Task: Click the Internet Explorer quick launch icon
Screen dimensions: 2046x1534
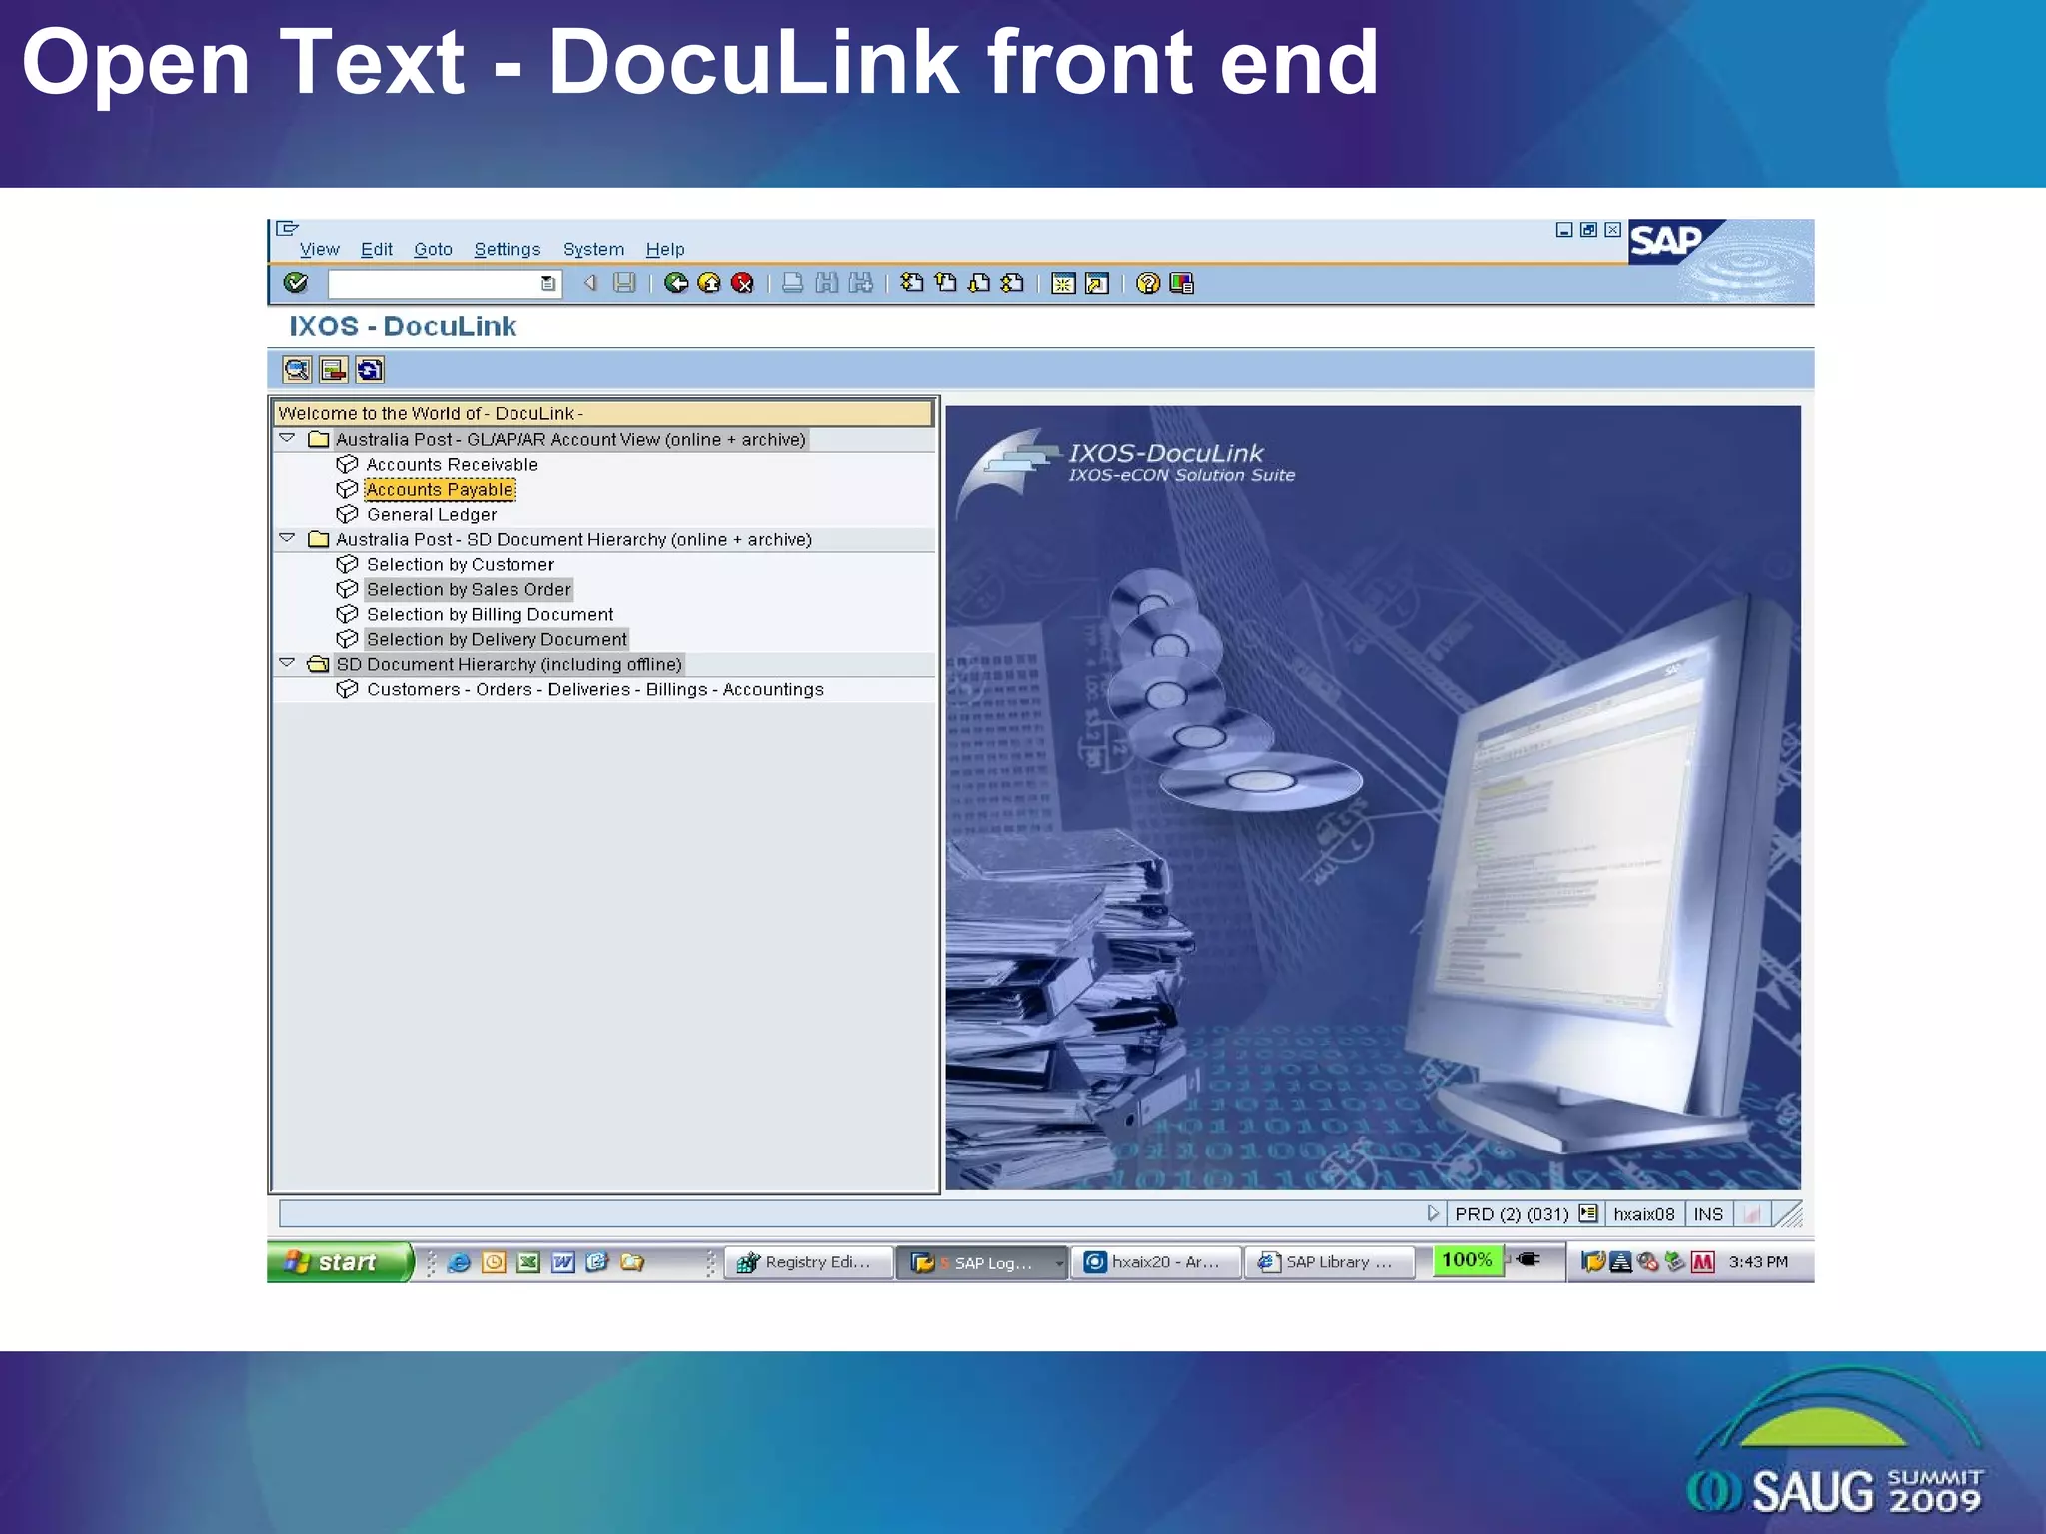Action: pos(459,1262)
